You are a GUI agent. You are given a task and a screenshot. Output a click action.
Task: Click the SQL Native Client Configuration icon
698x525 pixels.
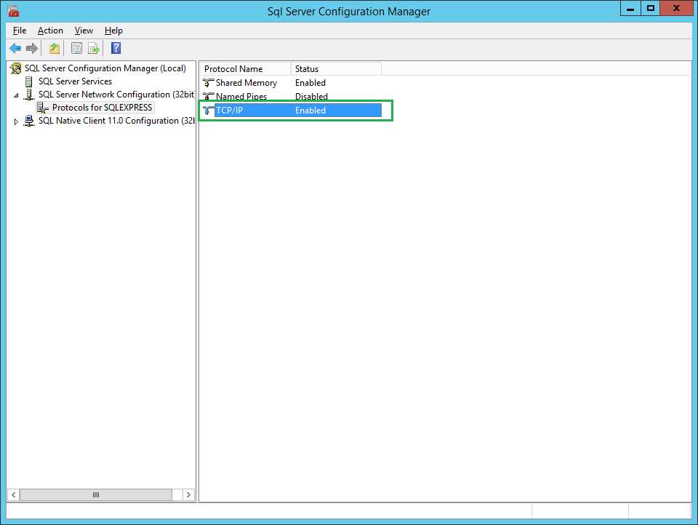[29, 121]
